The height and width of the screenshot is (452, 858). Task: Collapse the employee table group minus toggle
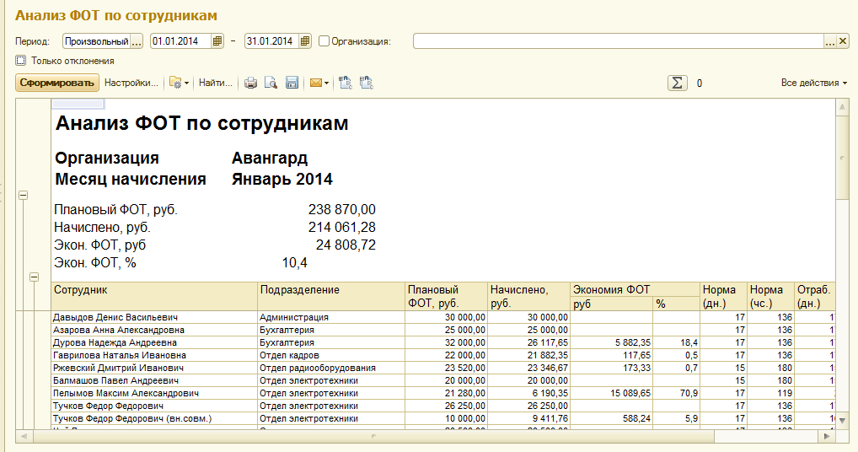pos(35,276)
